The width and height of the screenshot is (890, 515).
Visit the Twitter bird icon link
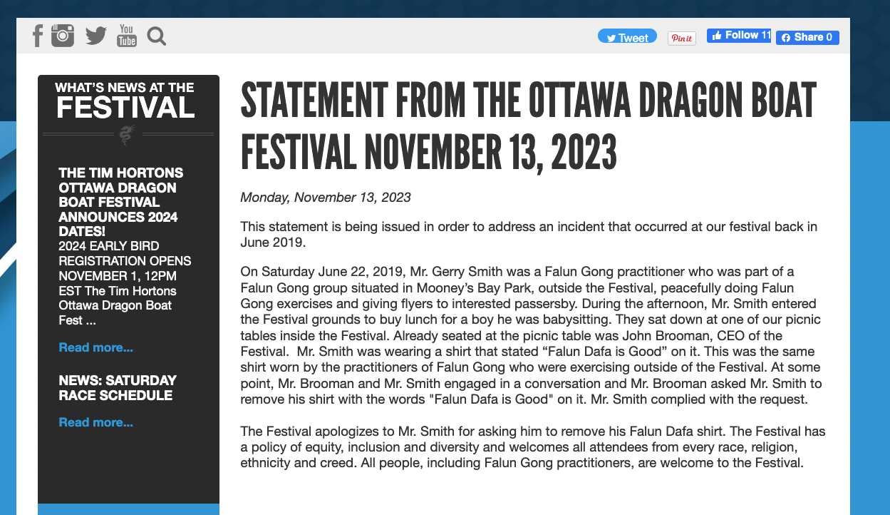pyautogui.click(x=95, y=35)
